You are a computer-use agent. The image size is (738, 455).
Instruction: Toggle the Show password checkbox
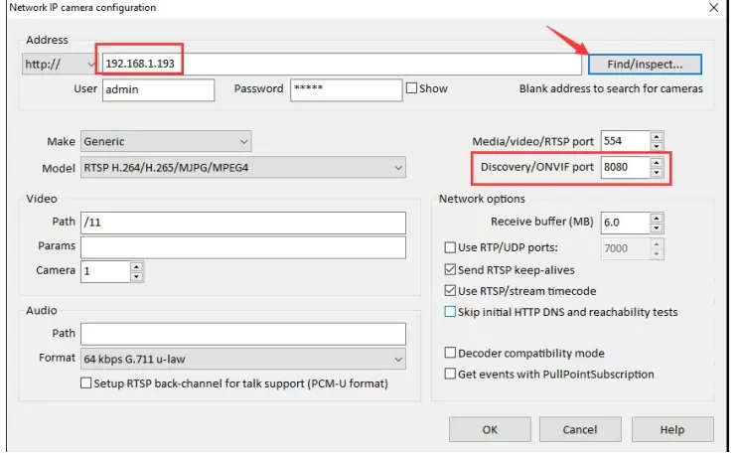point(411,88)
